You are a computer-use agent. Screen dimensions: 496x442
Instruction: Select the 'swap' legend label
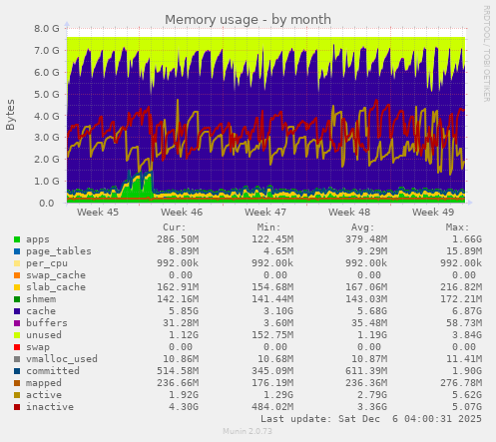click(x=38, y=347)
